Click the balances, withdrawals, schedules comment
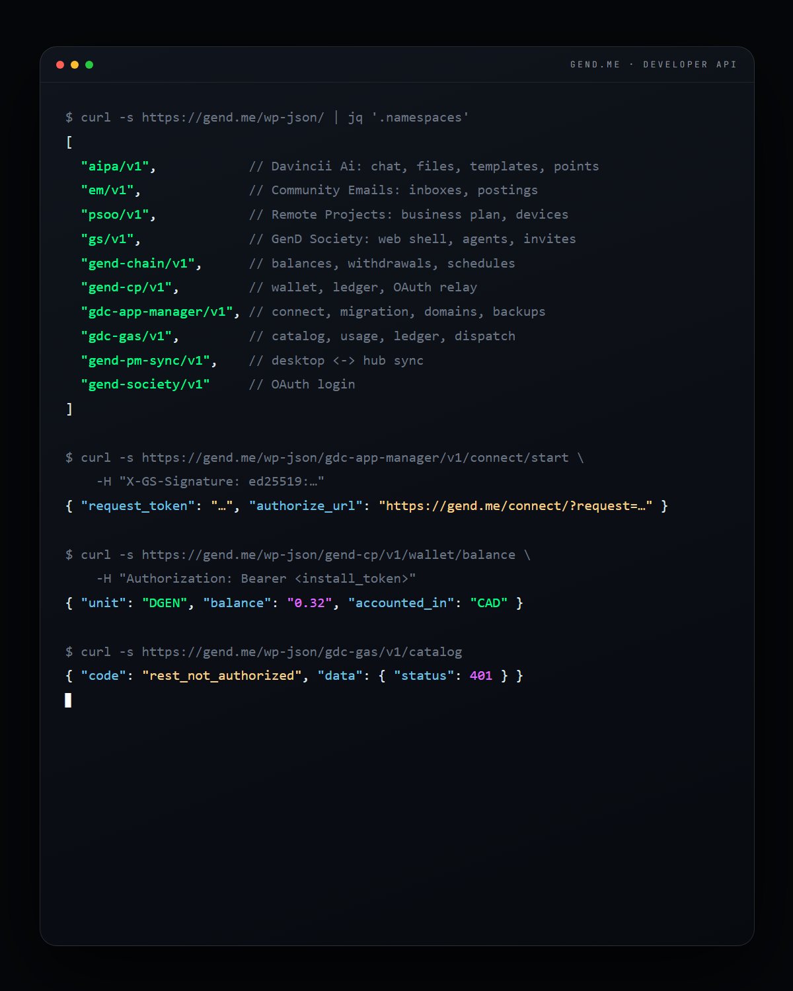Viewport: 793px width, 991px height. (x=382, y=264)
